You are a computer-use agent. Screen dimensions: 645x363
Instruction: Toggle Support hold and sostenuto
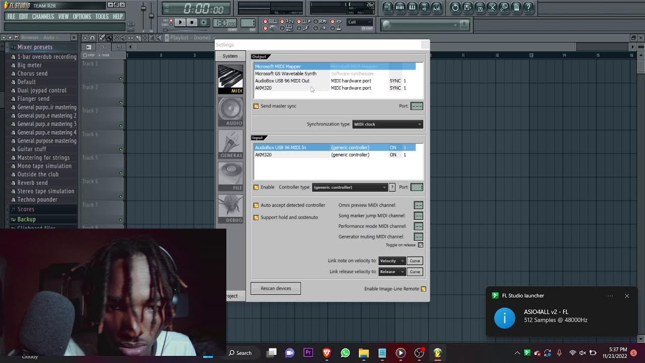click(x=256, y=217)
